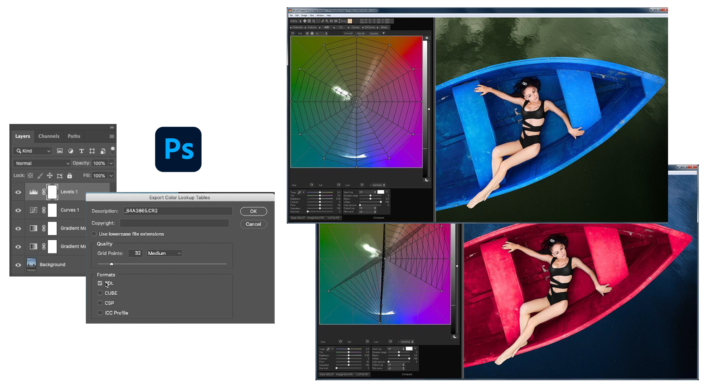The height and width of the screenshot is (387, 707).
Task: Open the Medium quality dropdown
Action: [x=164, y=253]
